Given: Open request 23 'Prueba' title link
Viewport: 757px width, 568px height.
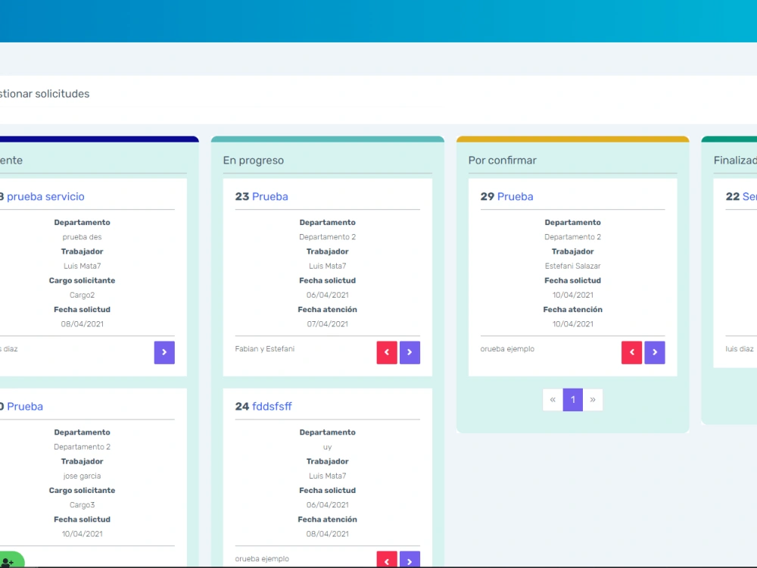Looking at the screenshot, I should pos(270,197).
